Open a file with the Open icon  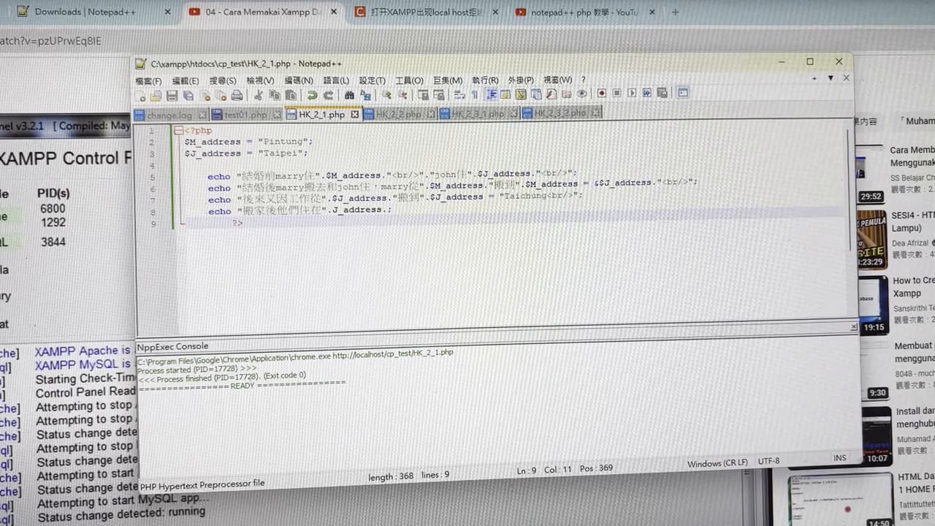[x=156, y=95]
